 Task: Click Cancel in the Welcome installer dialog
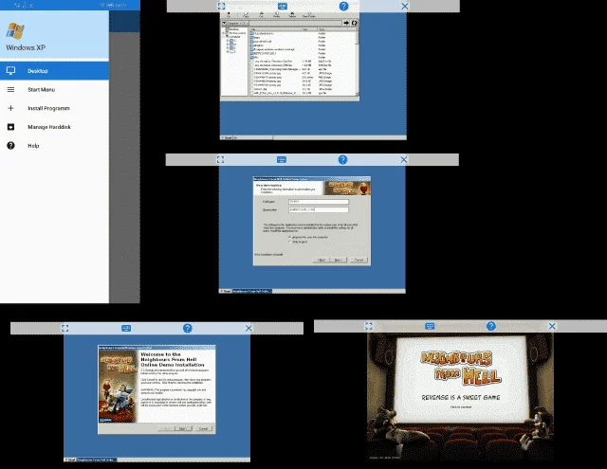point(203,428)
